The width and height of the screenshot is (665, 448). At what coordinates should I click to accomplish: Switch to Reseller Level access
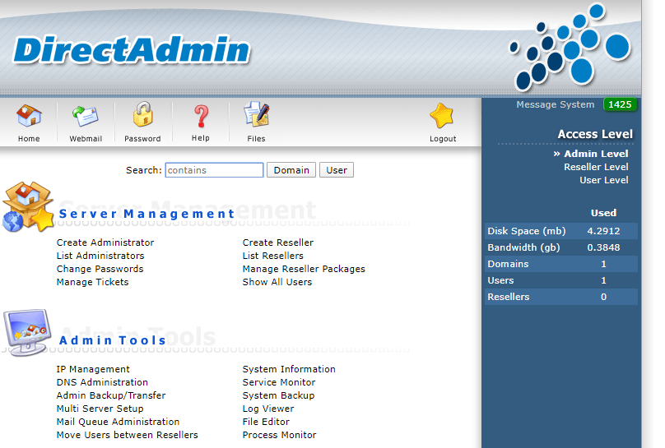click(596, 167)
